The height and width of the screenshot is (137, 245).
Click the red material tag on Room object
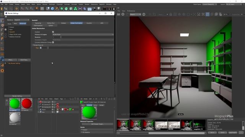[x=65, y=110]
